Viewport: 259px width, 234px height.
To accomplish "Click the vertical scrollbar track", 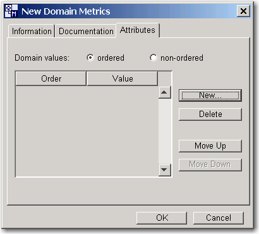I will (164, 131).
